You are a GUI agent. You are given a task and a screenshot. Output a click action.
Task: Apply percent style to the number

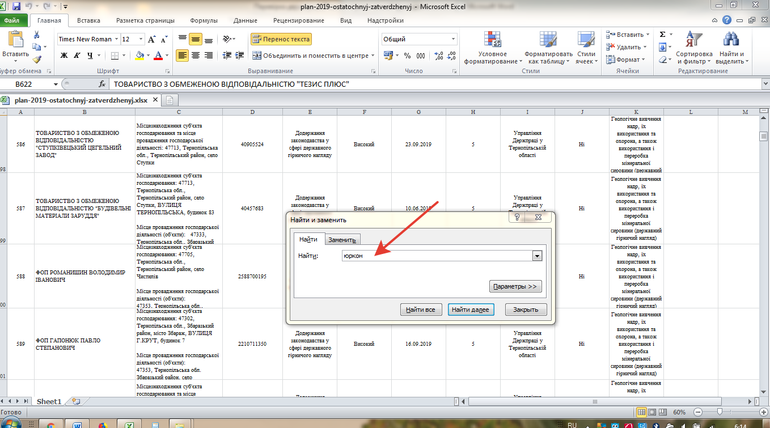(407, 56)
